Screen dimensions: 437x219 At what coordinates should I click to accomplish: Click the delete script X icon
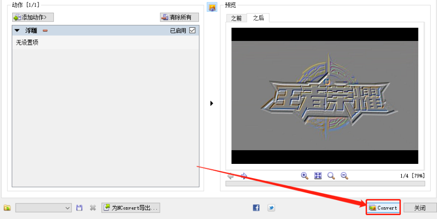pos(92,208)
